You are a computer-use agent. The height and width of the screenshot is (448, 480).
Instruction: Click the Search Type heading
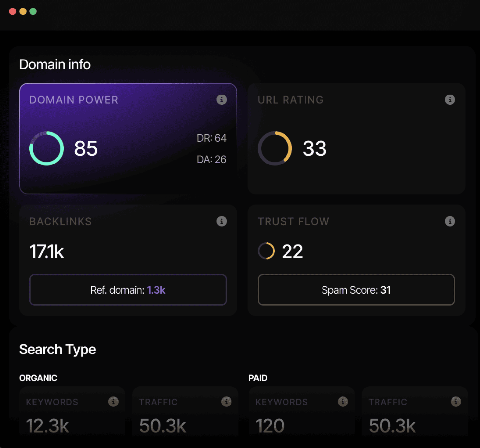click(58, 350)
